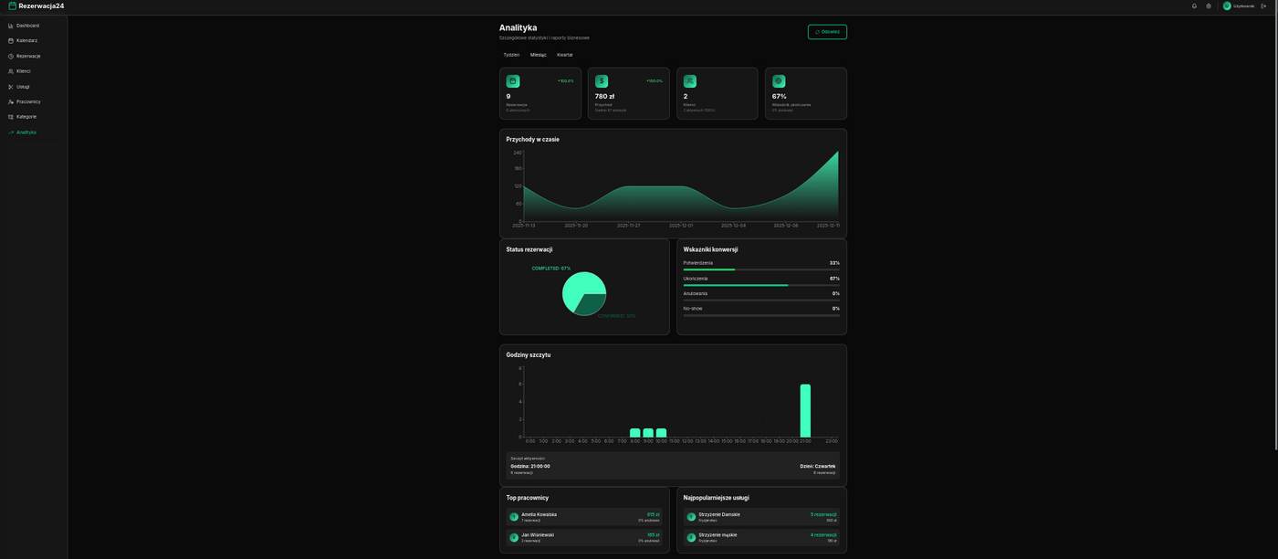Open the notifications bell icon
The height and width of the screenshot is (559, 1278).
click(1194, 5)
